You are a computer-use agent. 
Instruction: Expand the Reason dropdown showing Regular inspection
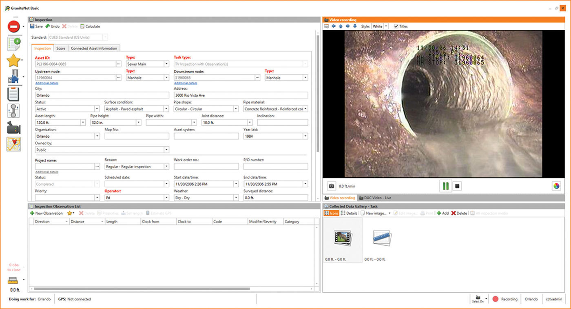click(x=166, y=166)
